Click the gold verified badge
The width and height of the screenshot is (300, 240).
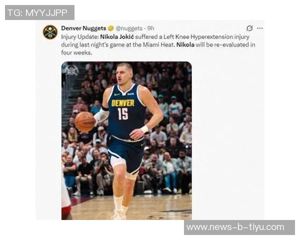110,28
